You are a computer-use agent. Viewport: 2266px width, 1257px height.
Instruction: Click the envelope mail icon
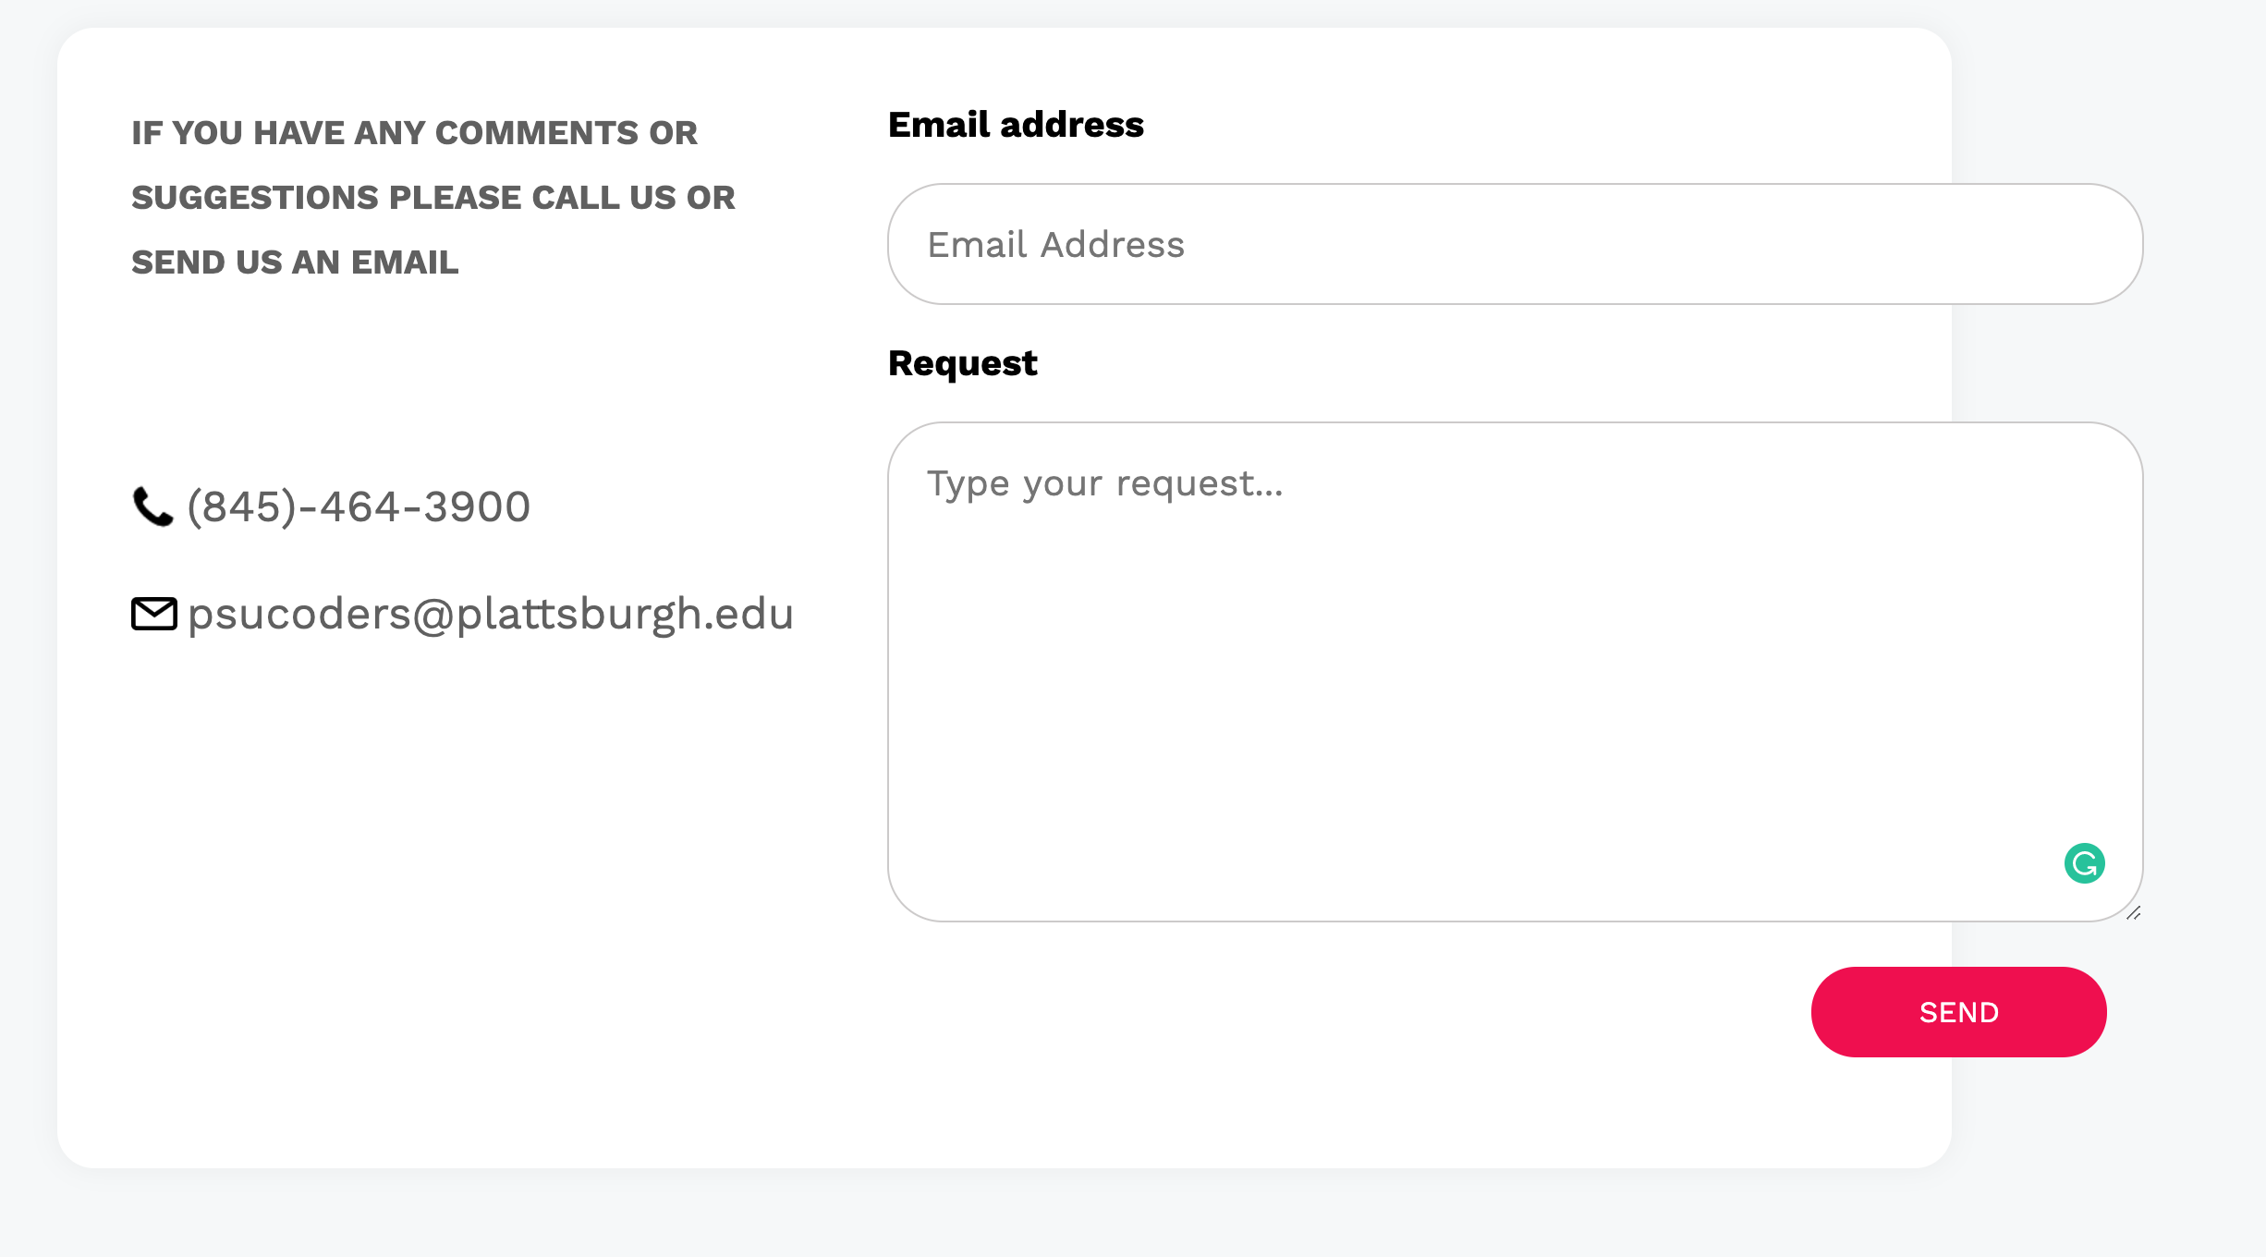pyautogui.click(x=154, y=614)
